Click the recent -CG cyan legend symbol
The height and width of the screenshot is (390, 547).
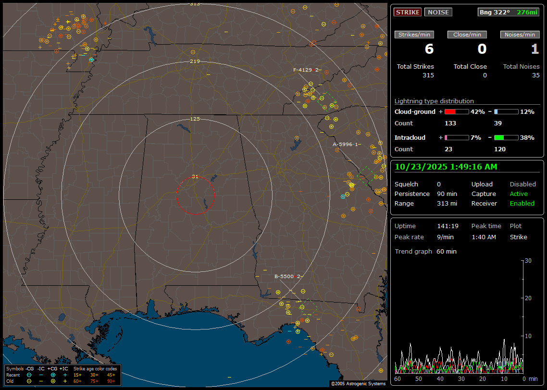(x=29, y=374)
